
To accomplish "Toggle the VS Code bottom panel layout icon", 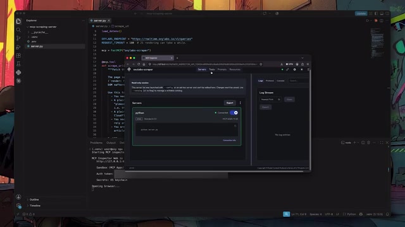I will tap(382, 13).
